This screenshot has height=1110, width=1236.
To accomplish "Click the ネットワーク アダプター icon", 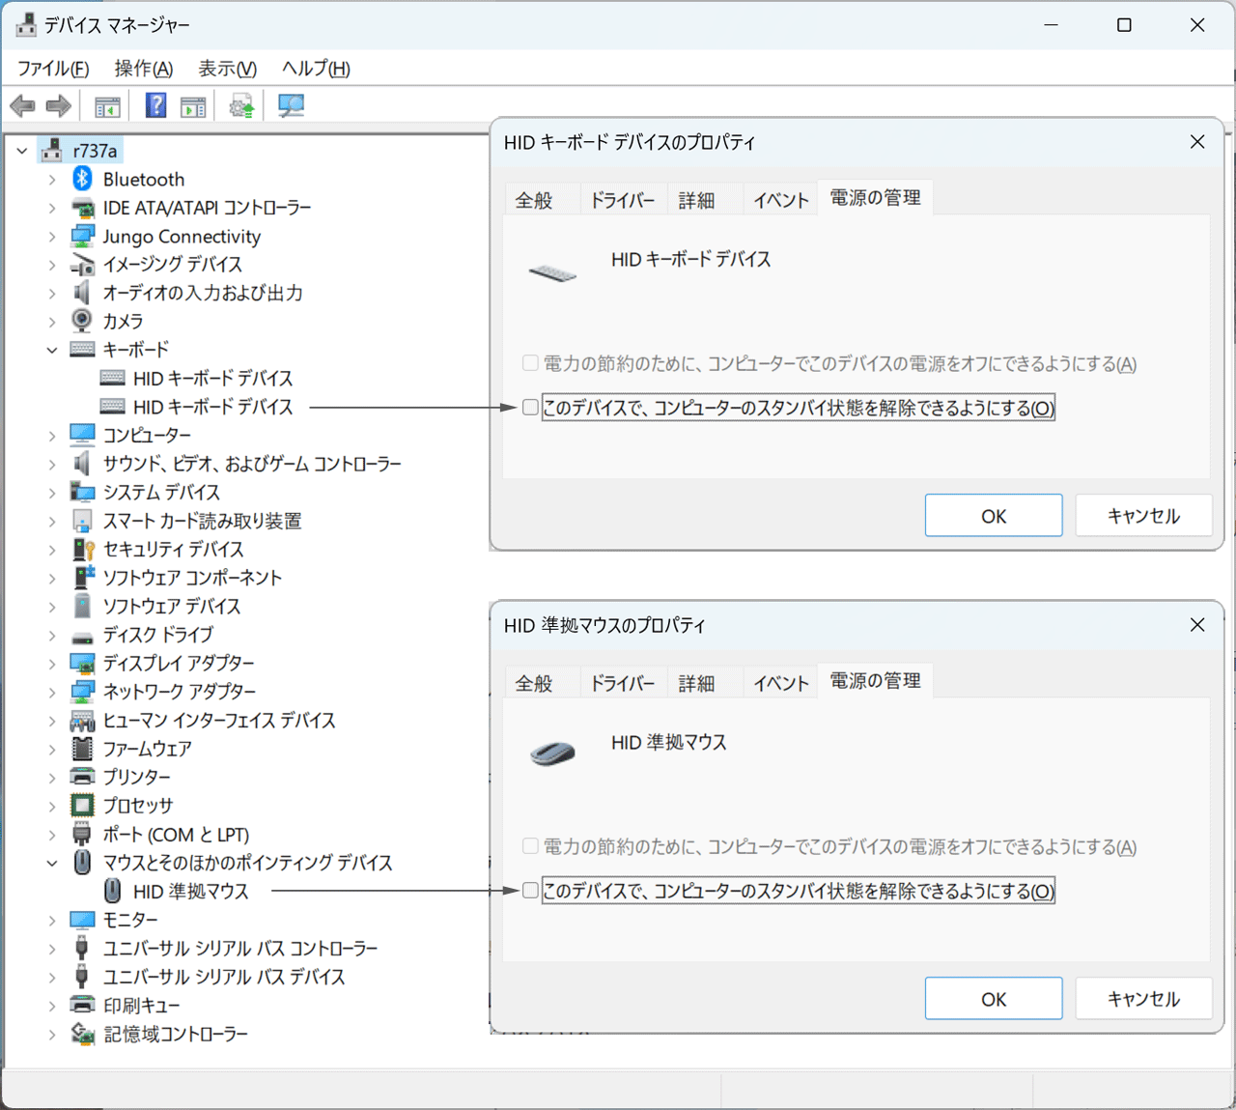I will pos(83,692).
